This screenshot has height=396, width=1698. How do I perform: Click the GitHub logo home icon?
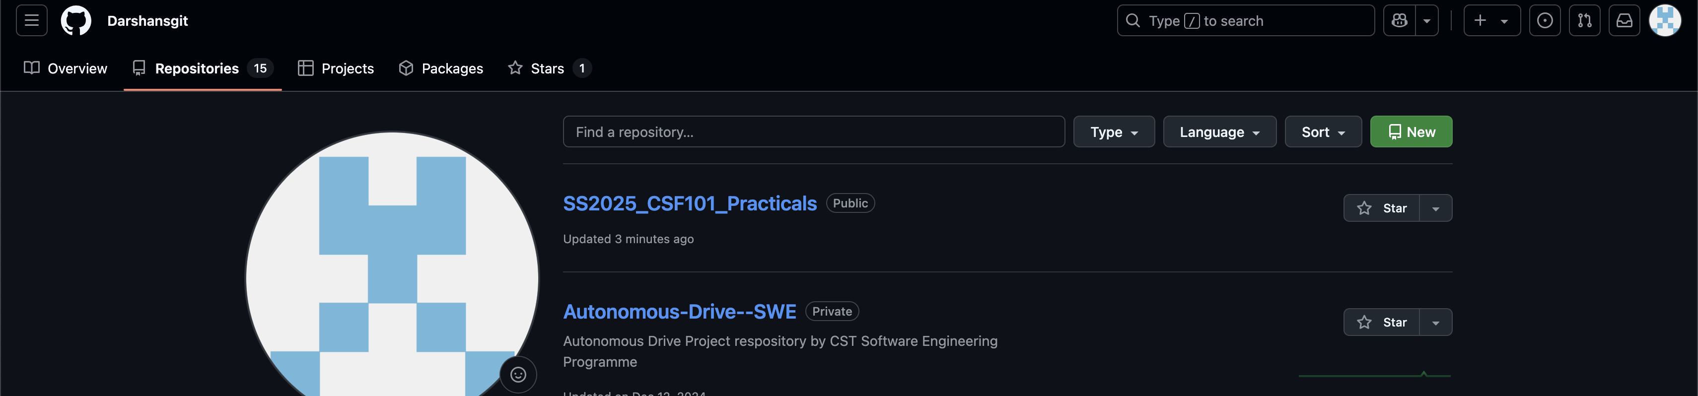[76, 20]
